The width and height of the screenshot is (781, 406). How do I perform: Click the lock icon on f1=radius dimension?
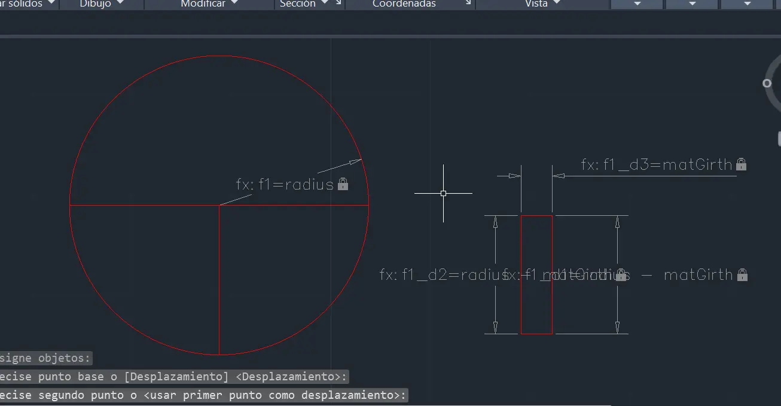tap(343, 185)
